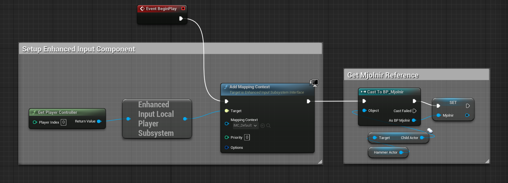Click the Player Index value field
The height and width of the screenshot is (183, 508).
pos(63,122)
